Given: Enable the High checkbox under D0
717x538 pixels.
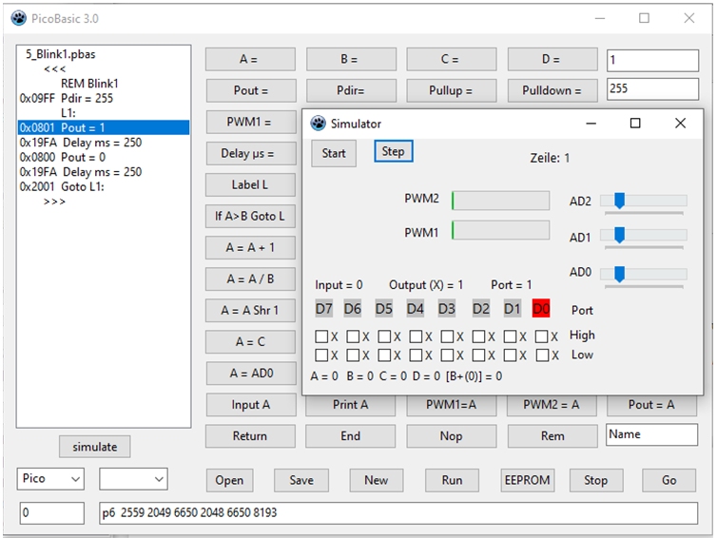Looking at the screenshot, I should click(x=540, y=336).
